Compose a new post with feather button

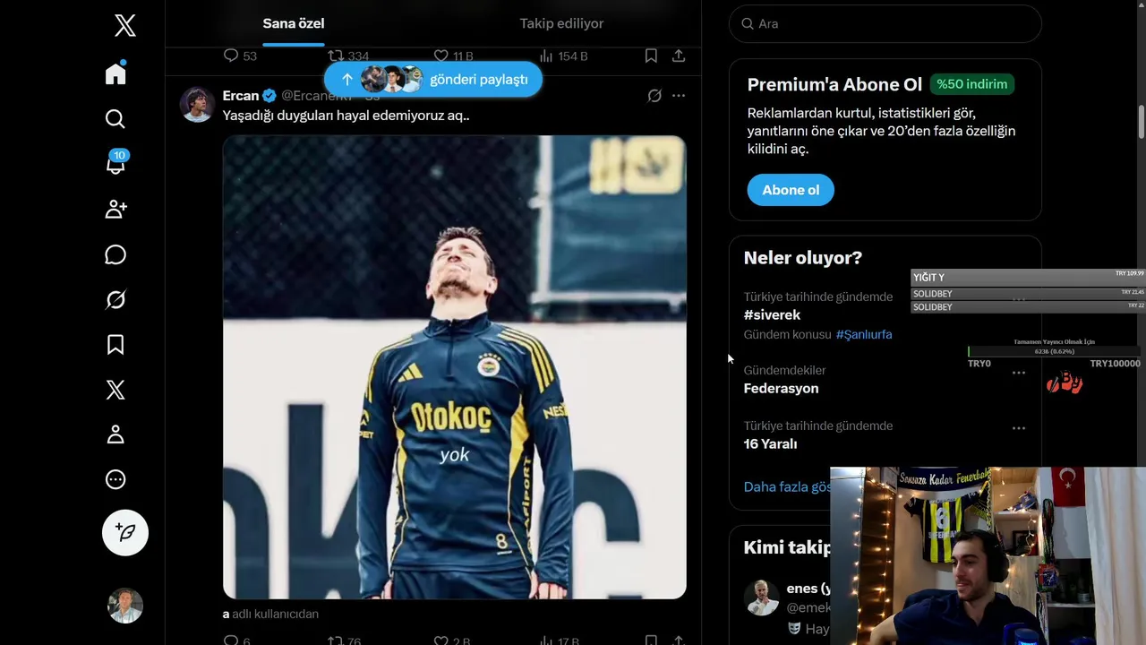[x=125, y=533]
